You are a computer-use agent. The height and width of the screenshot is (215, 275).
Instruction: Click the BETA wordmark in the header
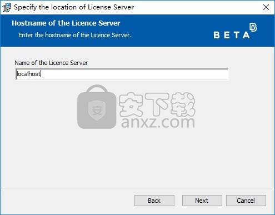(x=232, y=35)
